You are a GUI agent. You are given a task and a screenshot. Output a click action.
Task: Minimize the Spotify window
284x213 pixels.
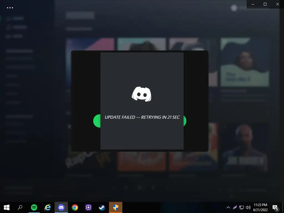click(253, 4)
